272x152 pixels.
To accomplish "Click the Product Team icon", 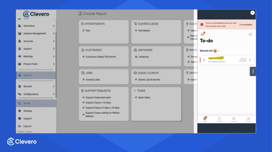I will pos(20,64).
